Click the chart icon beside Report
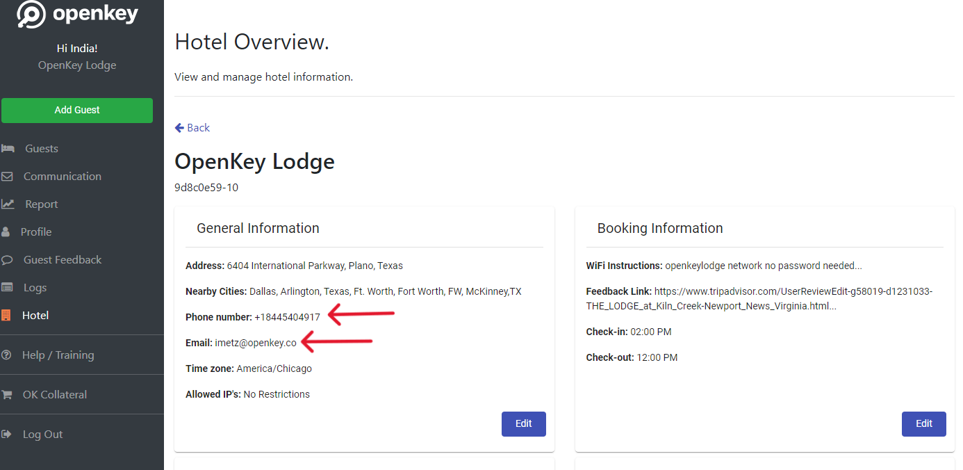963x470 pixels. (x=8, y=204)
